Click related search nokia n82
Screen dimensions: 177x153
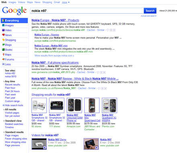coord(10,73)
